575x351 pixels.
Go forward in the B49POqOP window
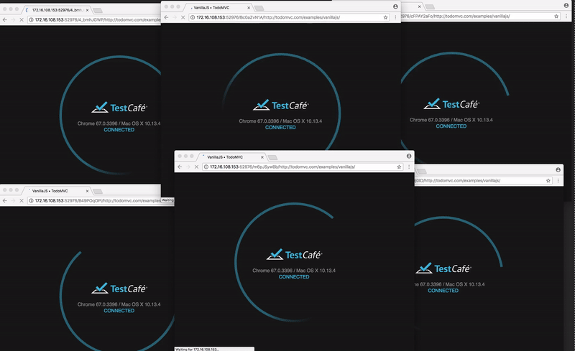point(13,200)
